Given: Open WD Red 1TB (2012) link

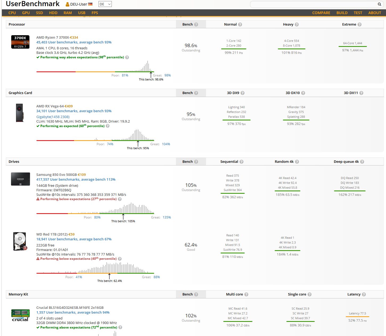Looking at the screenshot, I should [x=52, y=234].
